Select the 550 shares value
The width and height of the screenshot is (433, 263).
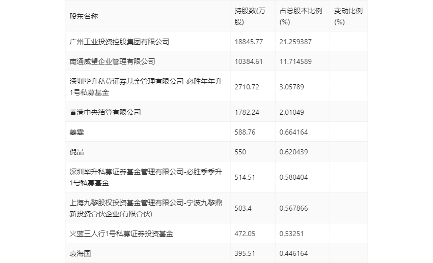[240, 152]
